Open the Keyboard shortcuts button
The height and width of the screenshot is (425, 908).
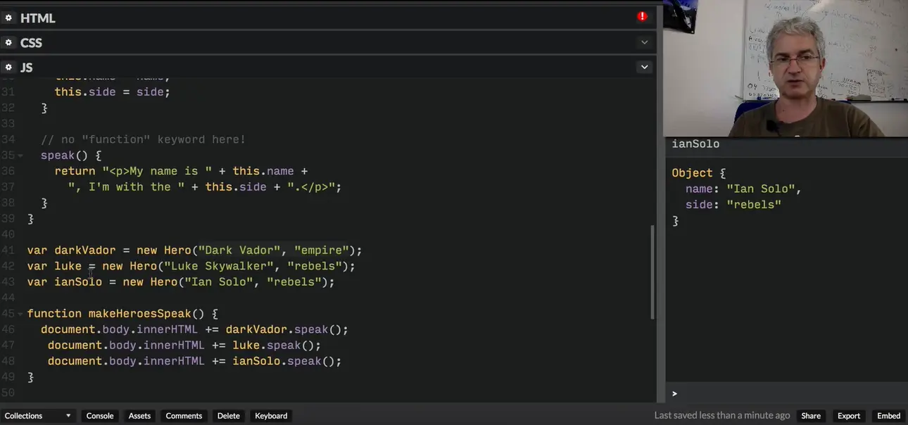tap(271, 416)
